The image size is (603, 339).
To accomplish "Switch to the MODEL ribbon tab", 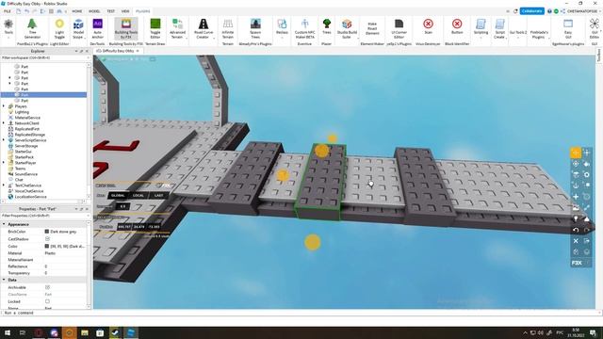I will point(94,11).
